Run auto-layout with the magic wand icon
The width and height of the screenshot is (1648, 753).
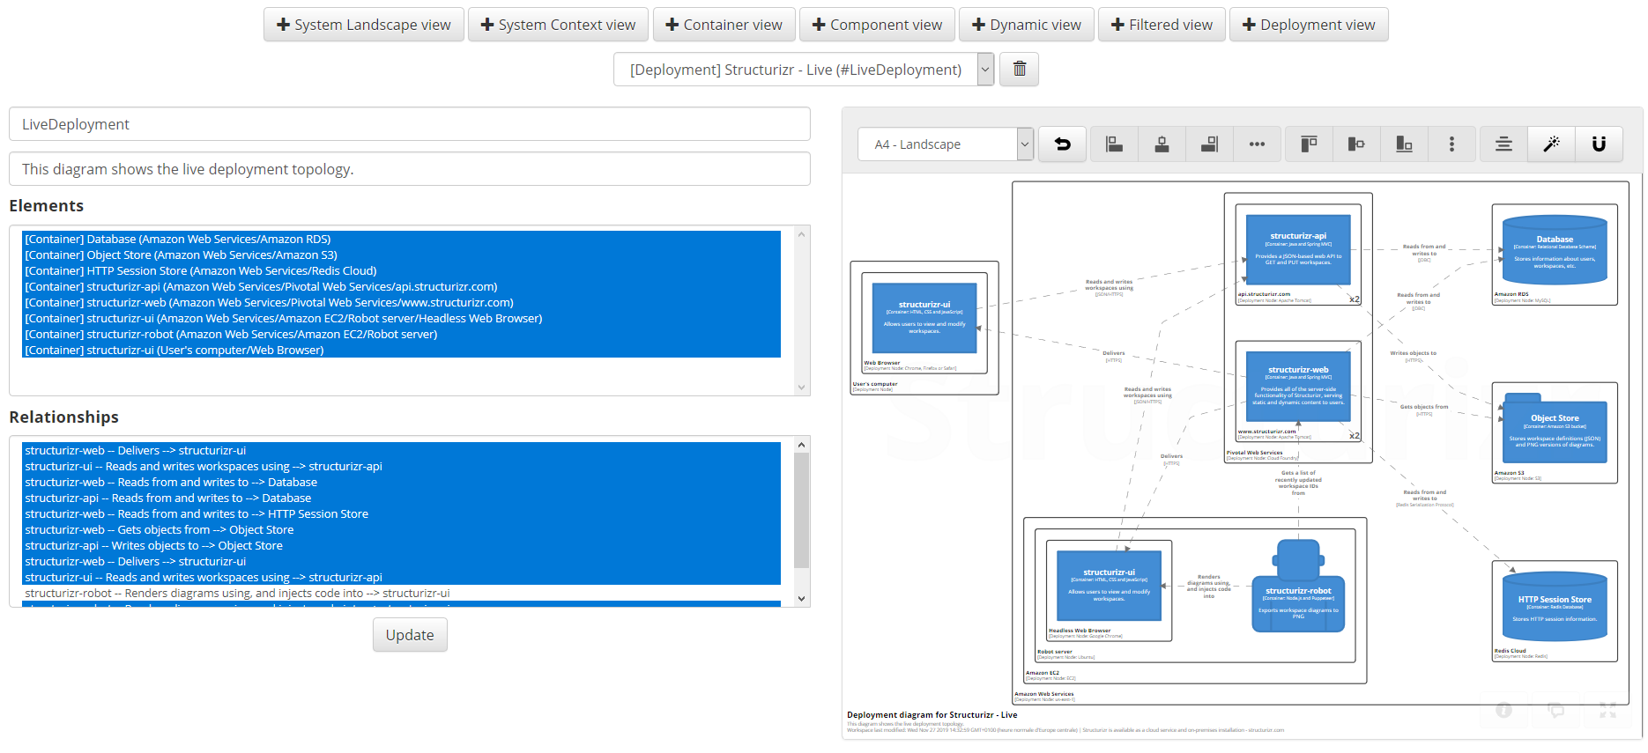coord(1551,144)
